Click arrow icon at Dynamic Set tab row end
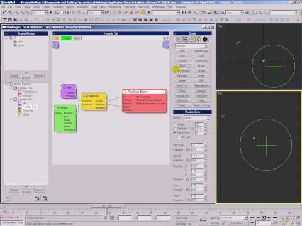This screenshot has height=226, width=302. [165, 38]
